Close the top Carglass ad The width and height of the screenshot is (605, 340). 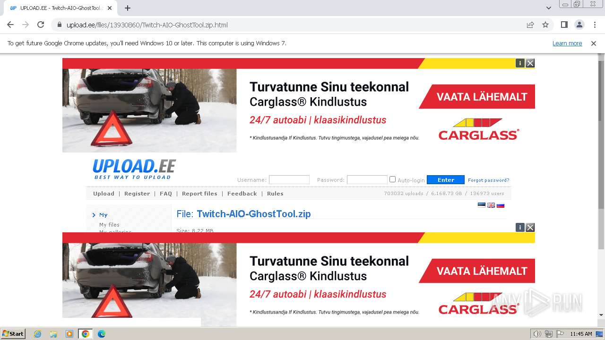(x=530, y=63)
